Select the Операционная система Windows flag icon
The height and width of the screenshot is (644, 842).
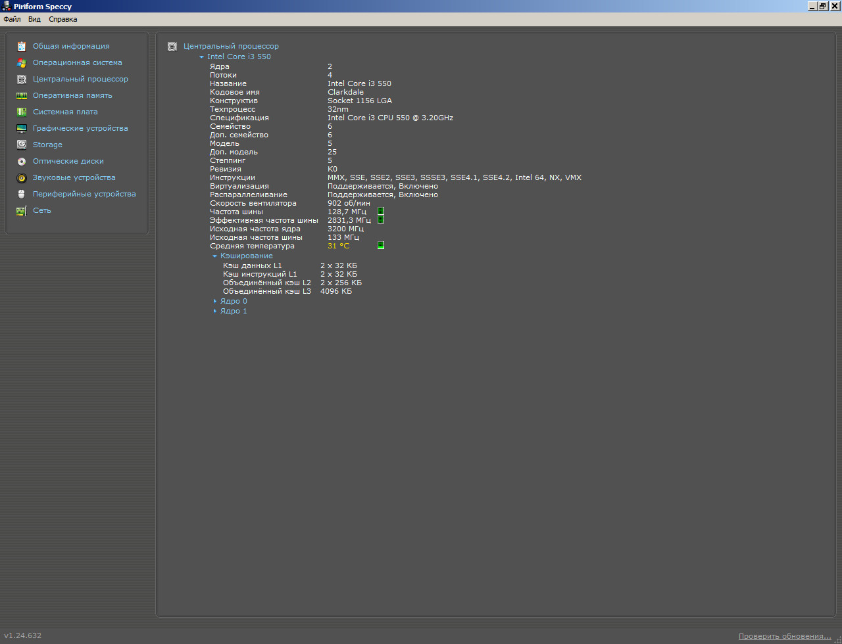tap(22, 63)
